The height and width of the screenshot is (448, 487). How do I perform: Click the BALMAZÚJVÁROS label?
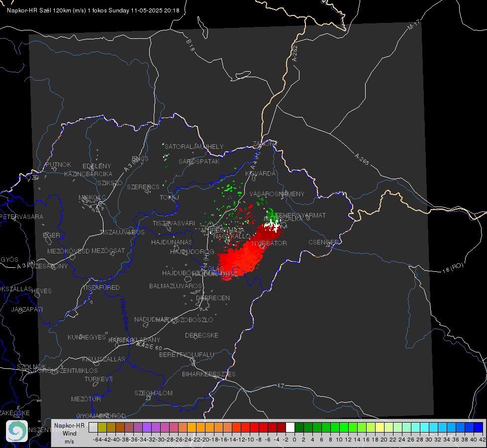[176, 286]
